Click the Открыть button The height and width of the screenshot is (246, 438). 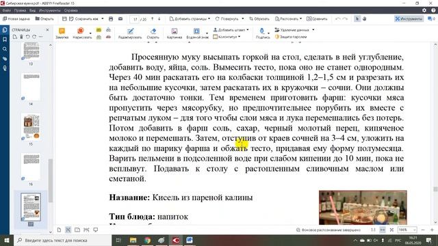coord(44,18)
